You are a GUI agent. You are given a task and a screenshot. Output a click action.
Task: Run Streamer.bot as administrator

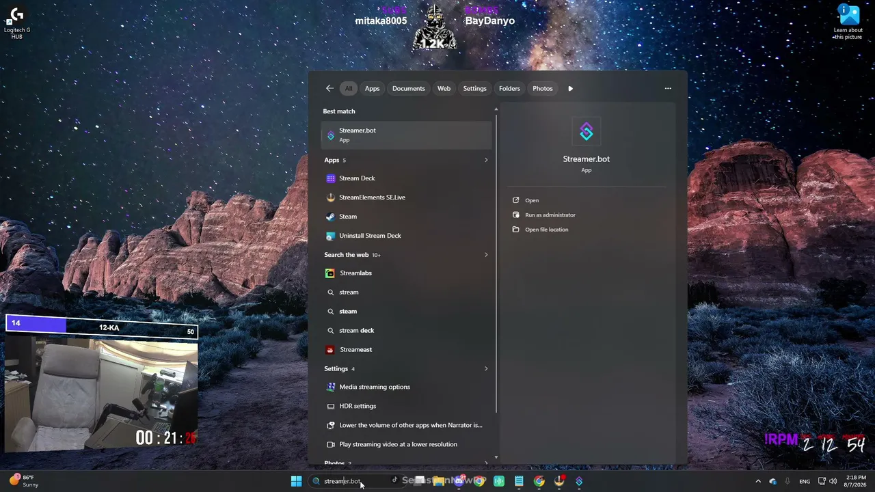tap(550, 215)
